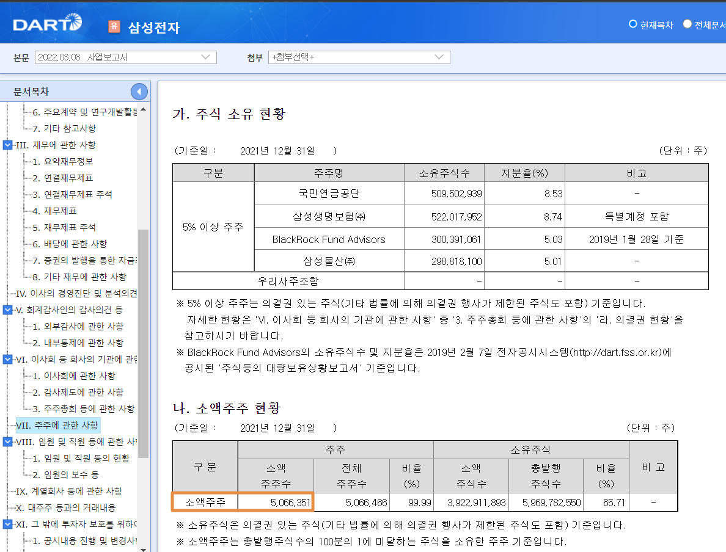
Task: Click the 삼성물산㈜ shareholder cell
Action: 329,261
